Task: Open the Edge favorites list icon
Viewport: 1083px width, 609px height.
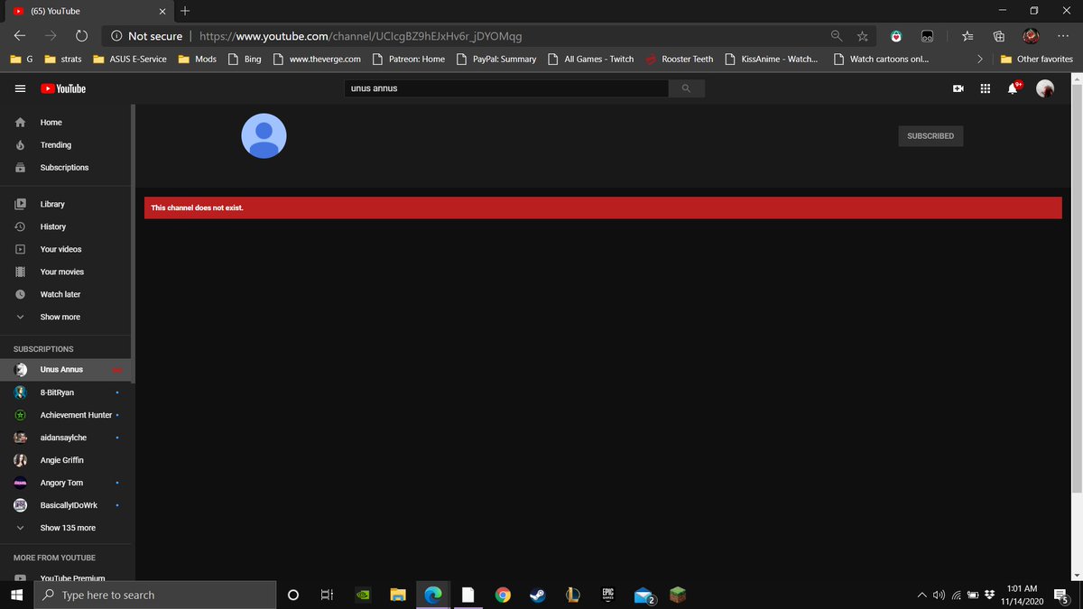Action: click(x=967, y=36)
